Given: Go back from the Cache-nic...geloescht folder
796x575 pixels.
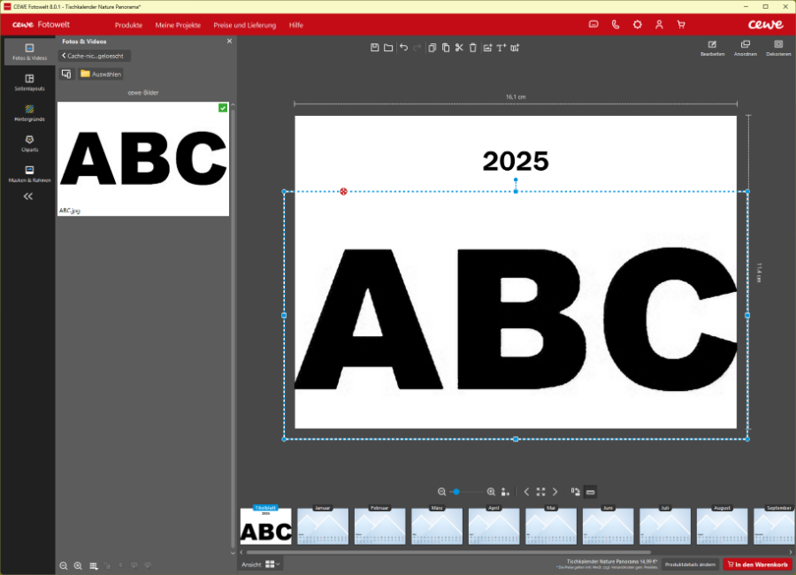Looking at the screenshot, I should [95, 56].
